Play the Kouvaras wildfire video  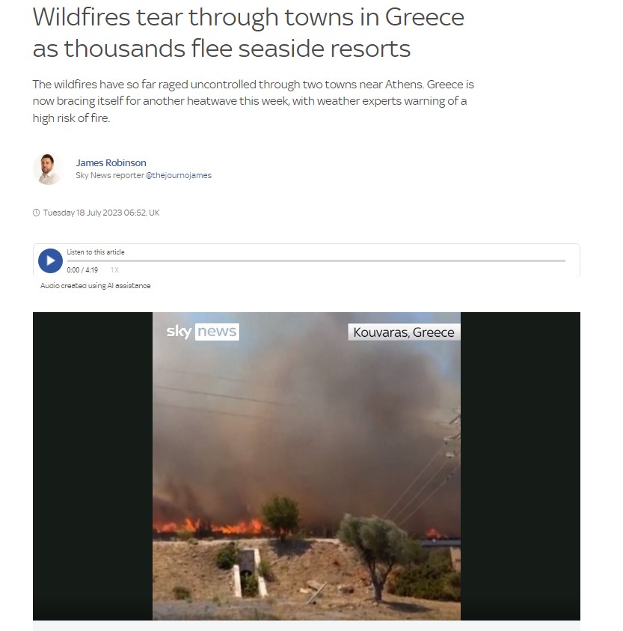pos(307,466)
